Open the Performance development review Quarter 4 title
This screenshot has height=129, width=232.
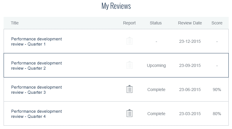pos(36,114)
